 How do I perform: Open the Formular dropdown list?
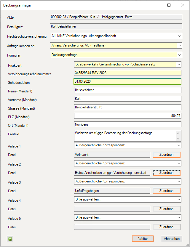(116, 55)
